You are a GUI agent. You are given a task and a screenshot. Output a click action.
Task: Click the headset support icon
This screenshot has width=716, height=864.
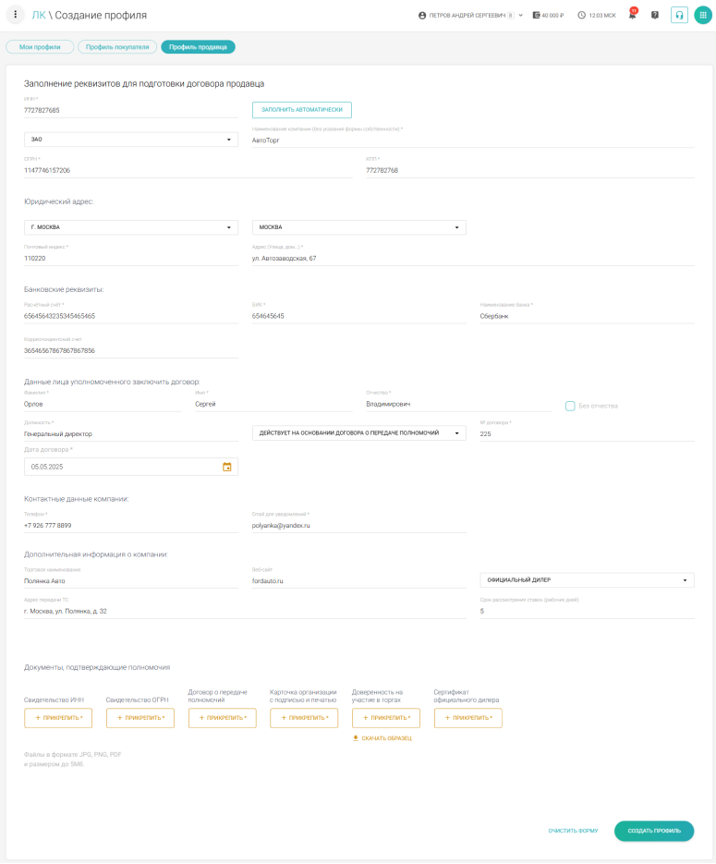(679, 16)
